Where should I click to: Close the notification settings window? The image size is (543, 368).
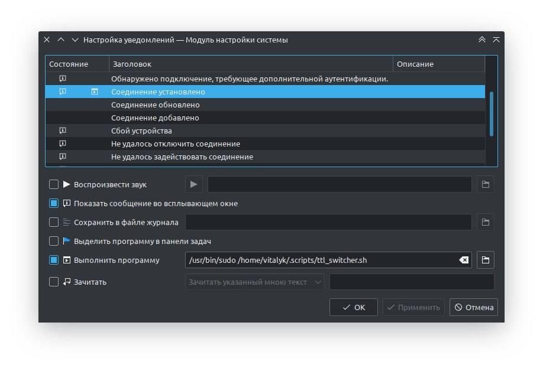click(x=47, y=40)
